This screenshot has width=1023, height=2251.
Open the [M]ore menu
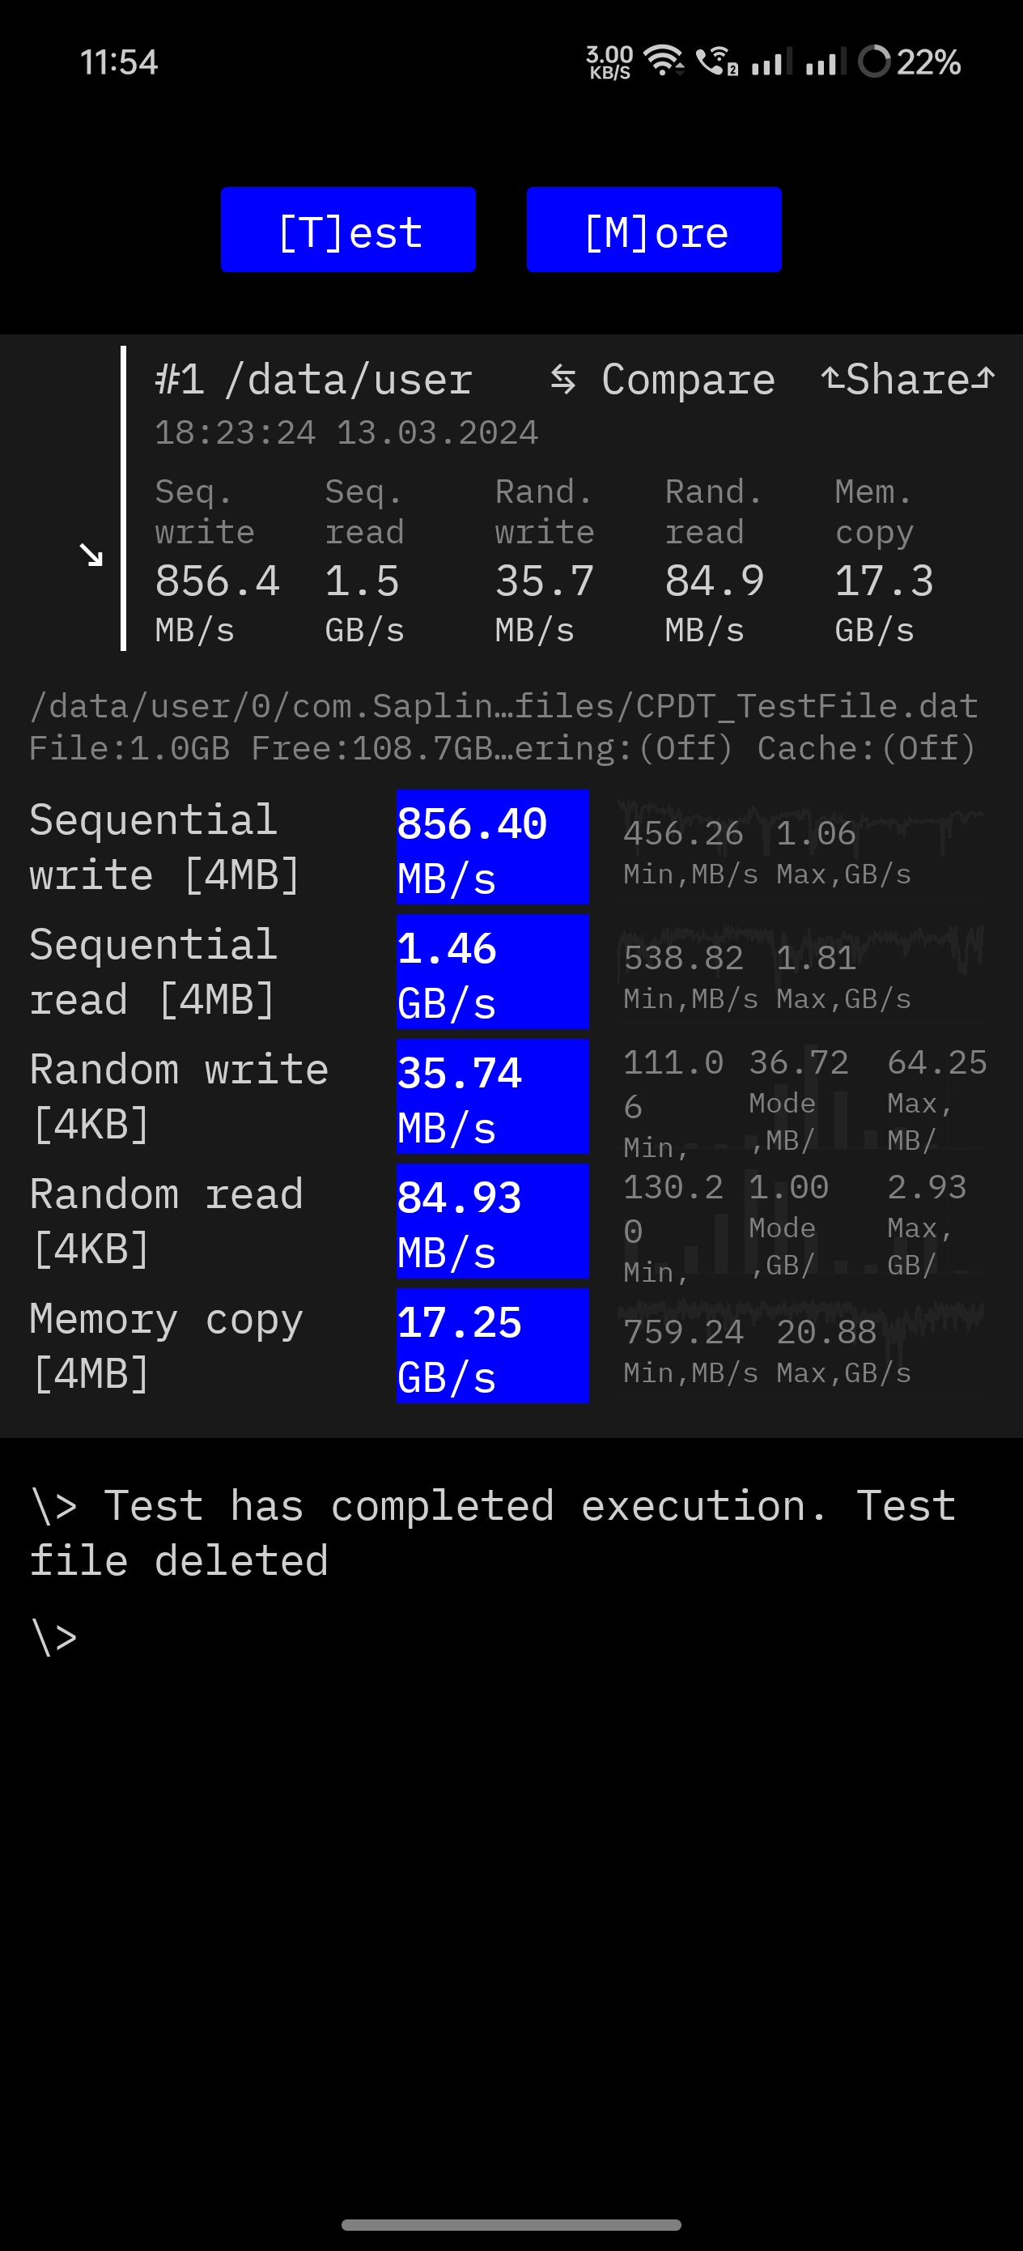(653, 230)
